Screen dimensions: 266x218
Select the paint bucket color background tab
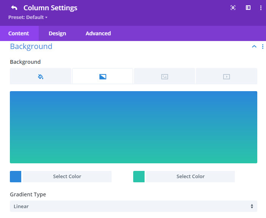41,77
